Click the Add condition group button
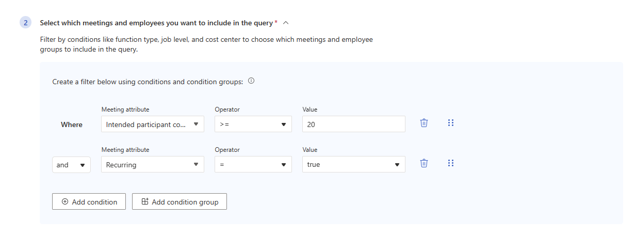Image resolution: width=635 pixels, height=235 pixels. (180, 202)
